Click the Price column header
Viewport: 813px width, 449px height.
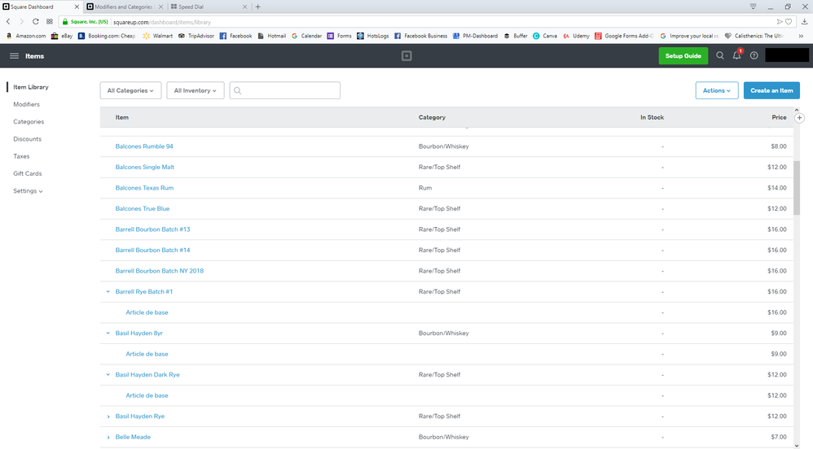[779, 118]
